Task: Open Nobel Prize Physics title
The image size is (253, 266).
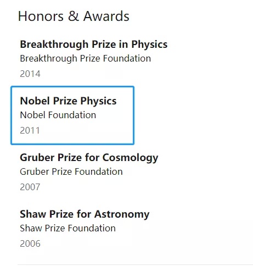Action: pos(68,101)
